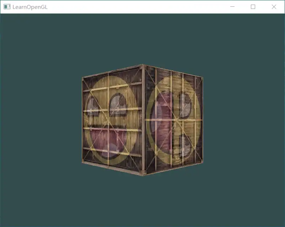The image size is (285, 227).
Task: Close the LearnOpenGL window
Action: [x=274, y=7]
